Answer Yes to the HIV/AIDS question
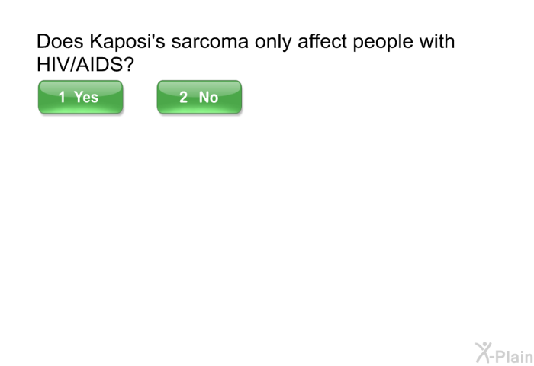Viewport: 534px width, 366px height. 80,98
